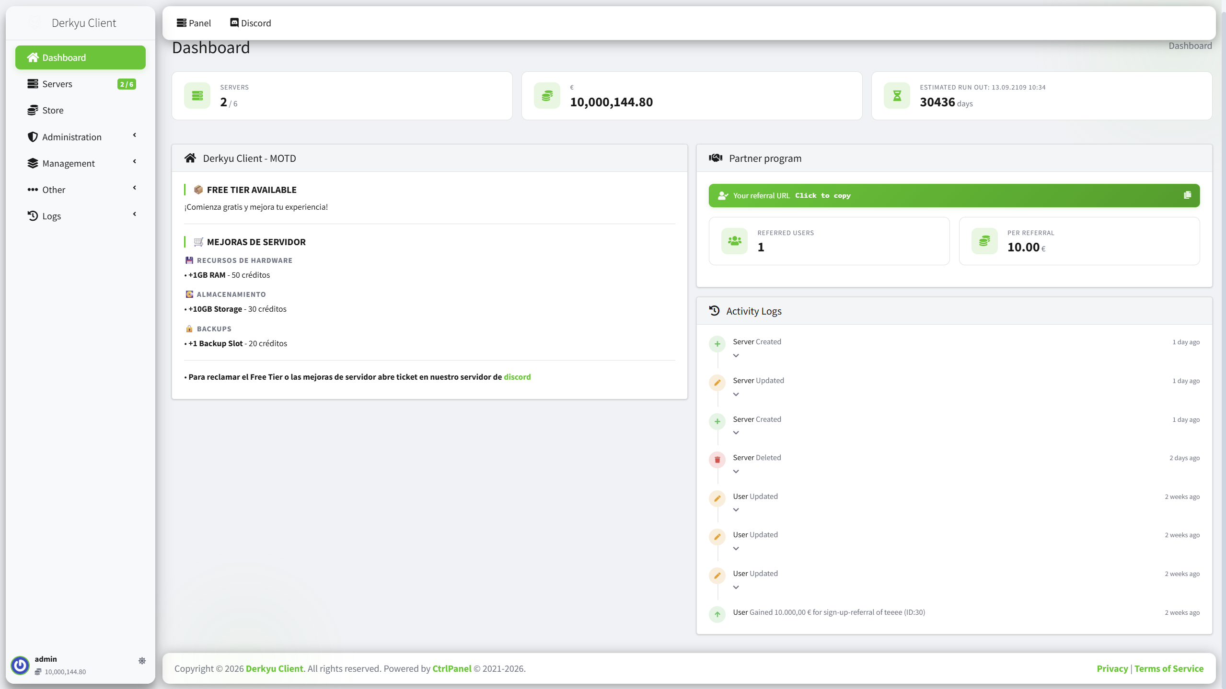Image resolution: width=1226 pixels, height=689 pixels.
Task: Click the referred users group icon
Action: point(734,241)
